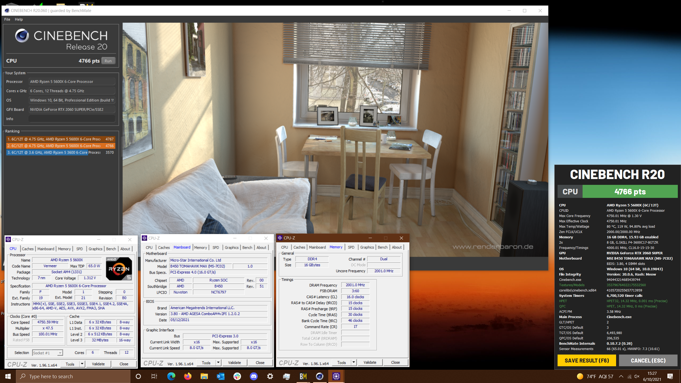Click GFX Board field in Cinebench

coord(72,110)
